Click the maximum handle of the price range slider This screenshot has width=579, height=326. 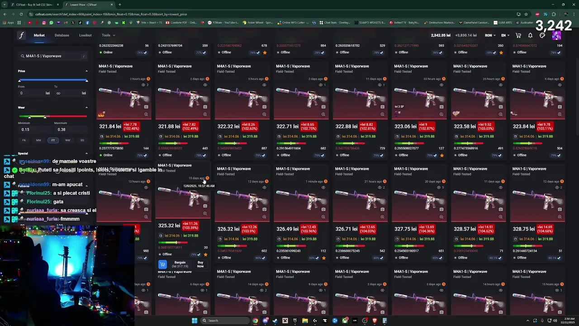click(86, 81)
